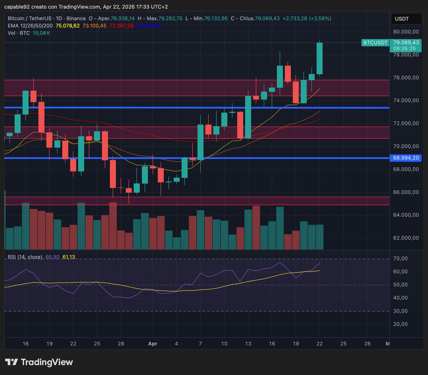Viewport: 428px width, 375px height.
Task: Click the 62.000,00 price scale label
Action: (x=406, y=238)
